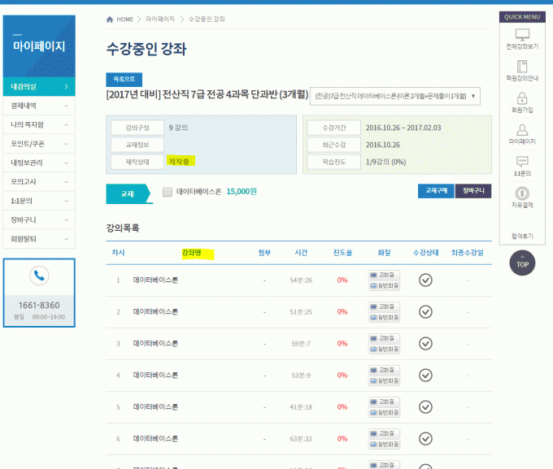
Task: Click the HOME house icon in breadcrumb
Action: (111, 19)
